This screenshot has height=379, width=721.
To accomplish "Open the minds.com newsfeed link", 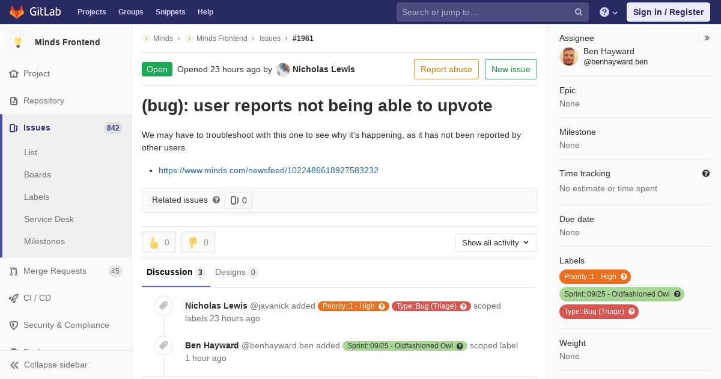I will coord(269,170).
